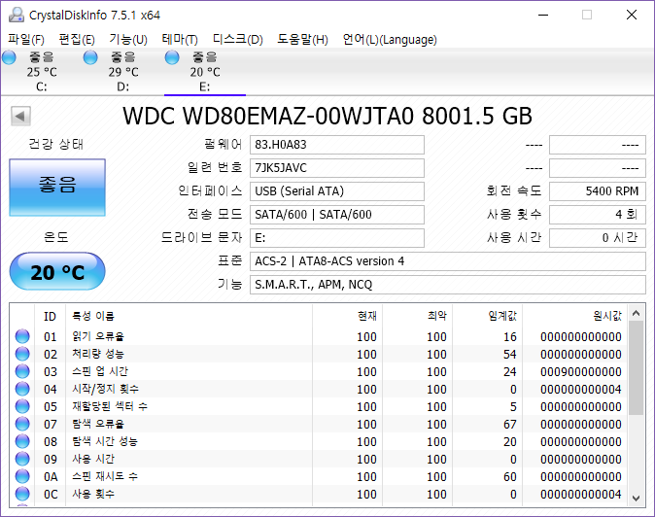The height and width of the screenshot is (517, 655).
Task: Click the blue status orb for drive C:
Action: click(x=9, y=57)
